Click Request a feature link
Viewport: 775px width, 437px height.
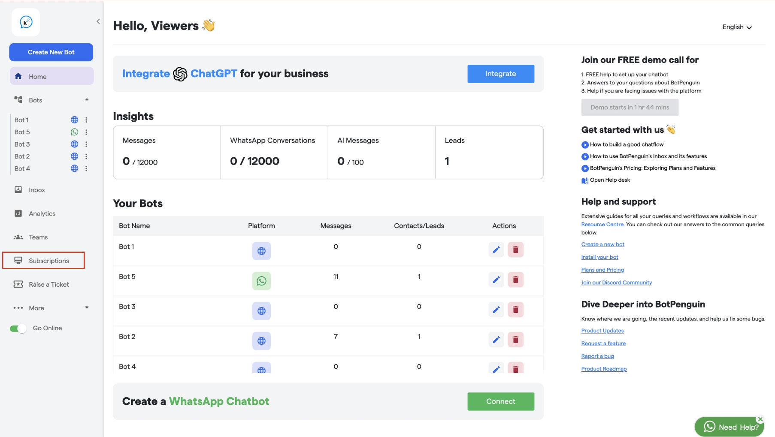point(603,344)
